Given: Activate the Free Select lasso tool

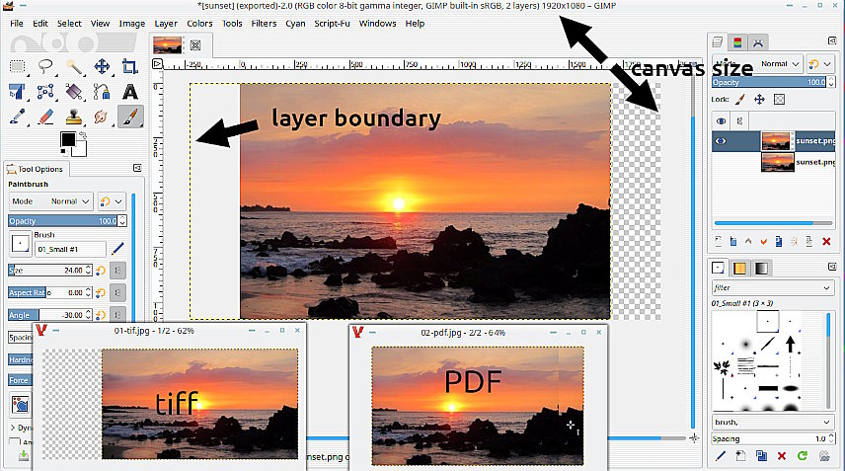Looking at the screenshot, I should tap(45, 67).
